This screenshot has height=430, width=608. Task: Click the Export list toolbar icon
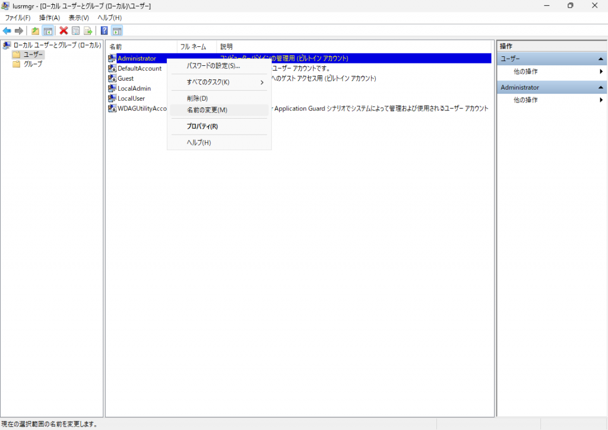[x=88, y=31]
